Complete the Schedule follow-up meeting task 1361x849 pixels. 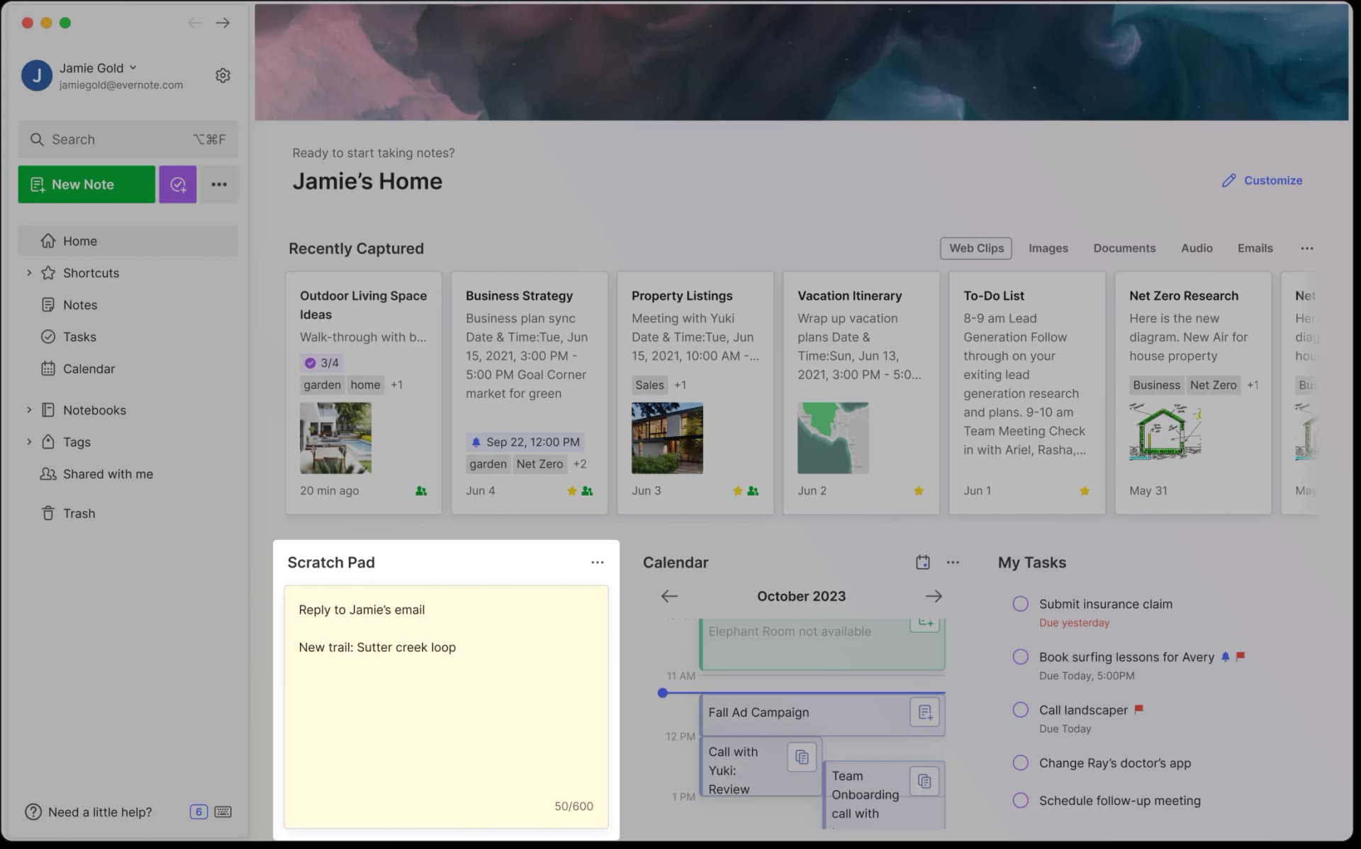tap(1021, 800)
